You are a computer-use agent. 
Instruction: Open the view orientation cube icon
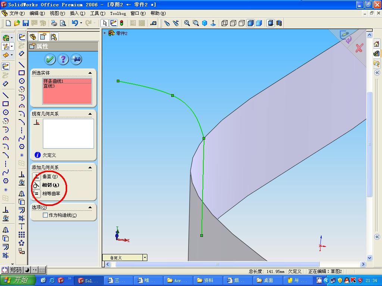tap(205, 23)
